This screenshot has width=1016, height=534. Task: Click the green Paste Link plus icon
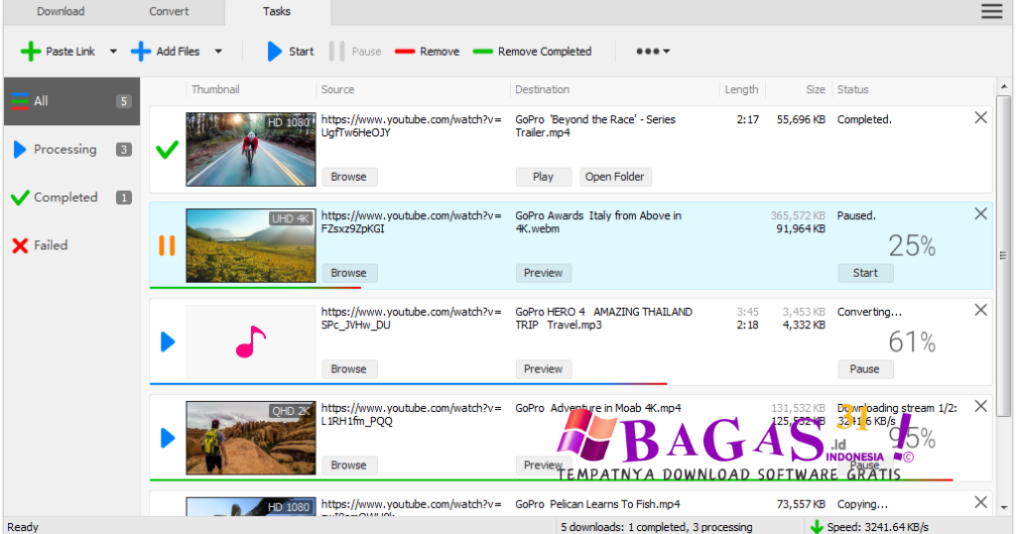point(31,52)
